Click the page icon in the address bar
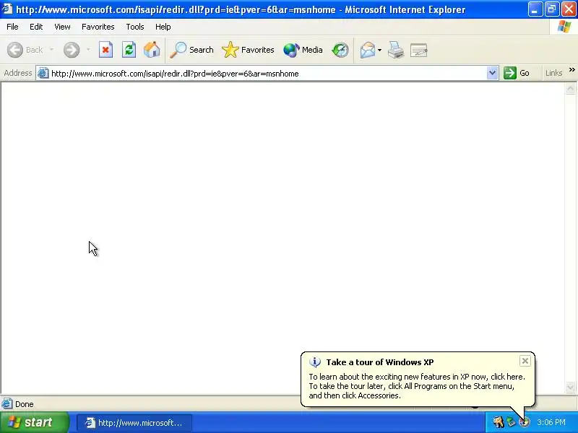Viewport: 578px width, 433px height. coord(43,73)
